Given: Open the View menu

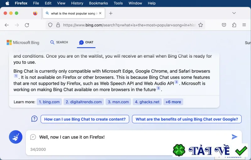Looking at the screenshot, I should [x=61, y=3].
